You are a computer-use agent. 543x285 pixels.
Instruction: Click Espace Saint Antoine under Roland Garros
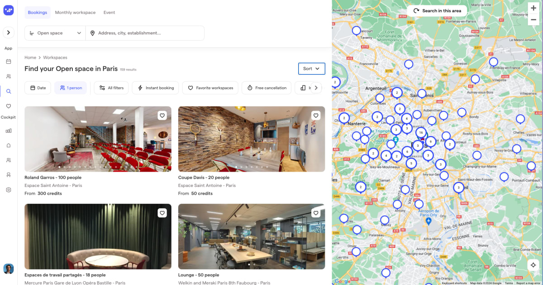[53, 185]
